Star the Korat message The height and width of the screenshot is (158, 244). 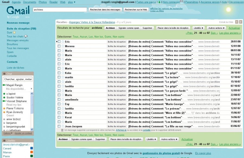63,117
